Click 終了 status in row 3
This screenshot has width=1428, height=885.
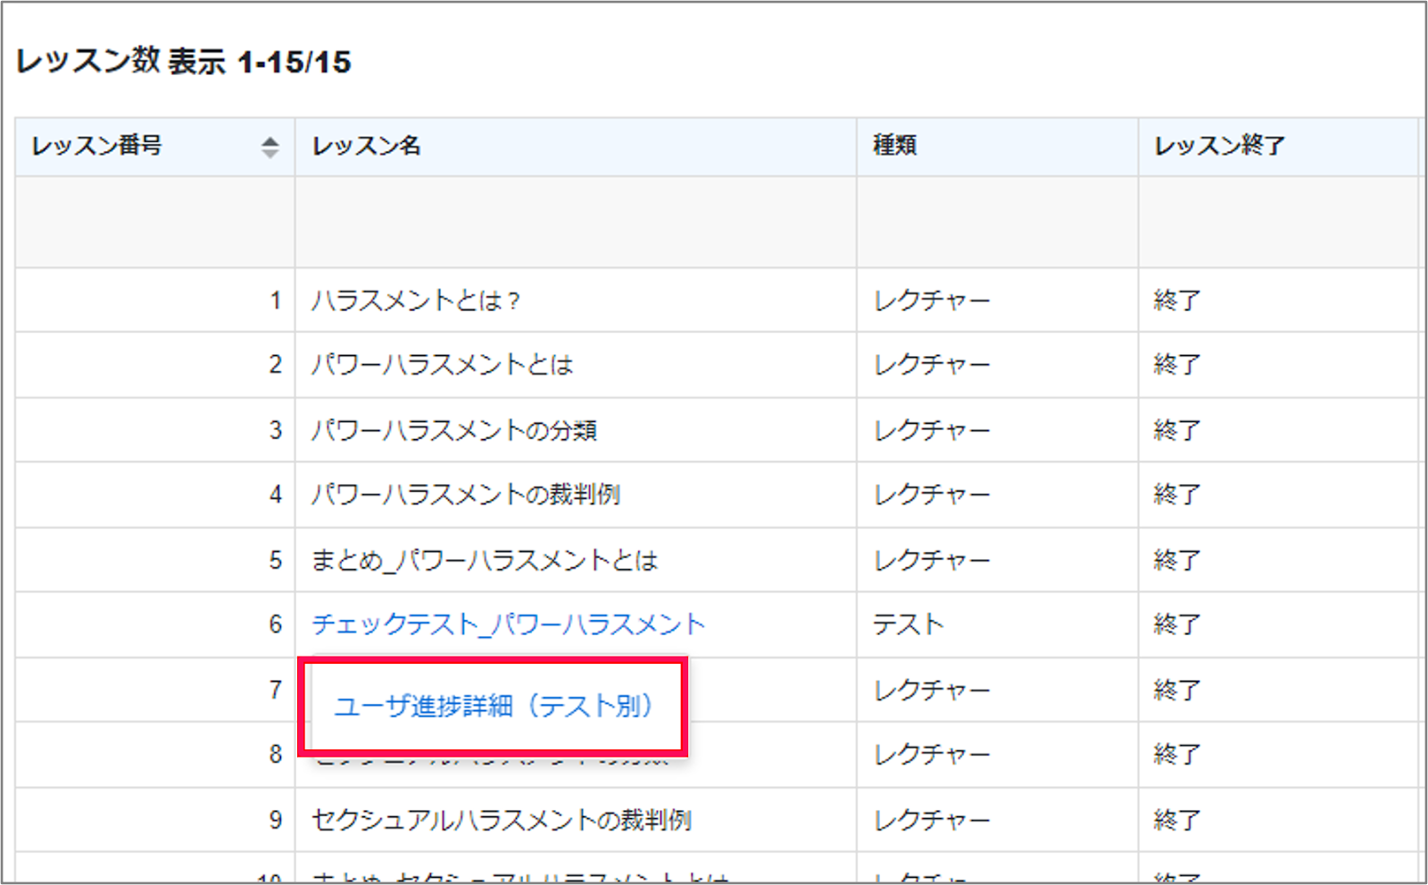click(1177, 430)
